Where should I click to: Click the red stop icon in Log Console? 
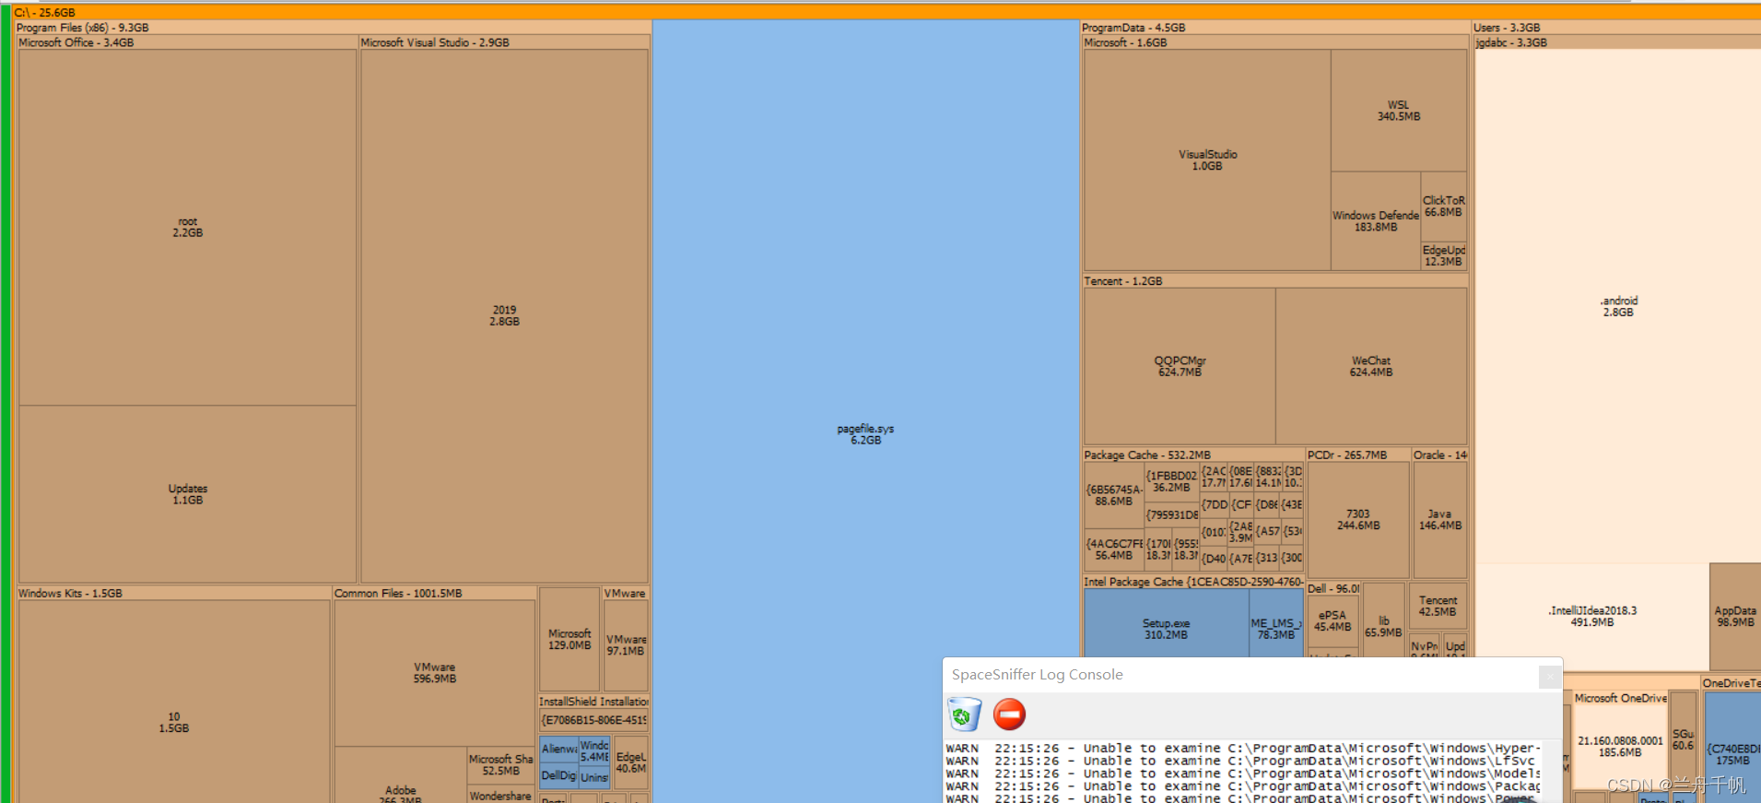(1009, 714)
